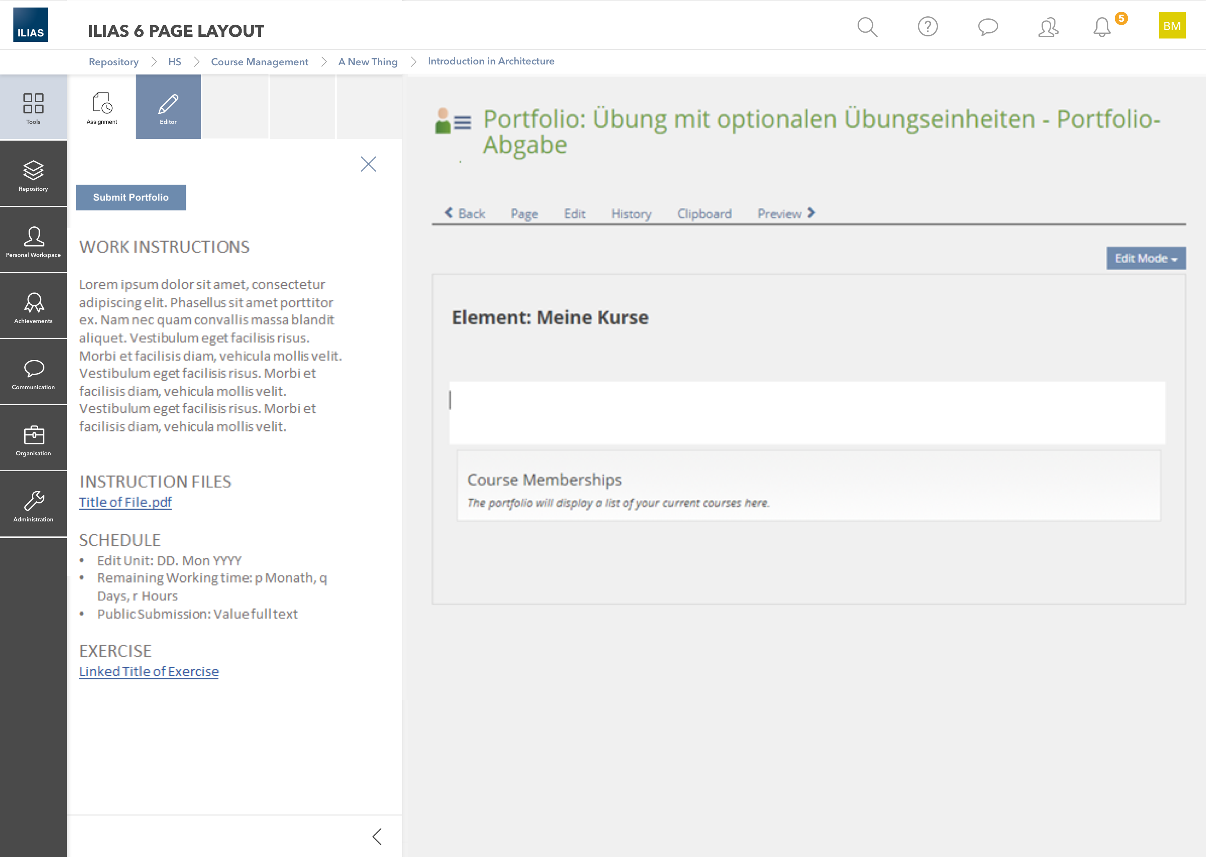Image resolution: width=1206 pixels, height=857 pixels.
Task: Open the Tools sidebar item
Action: click(x=33, y=107)
